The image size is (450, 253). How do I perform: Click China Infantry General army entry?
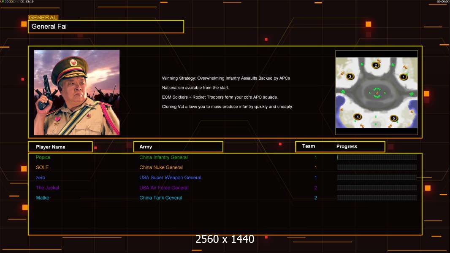tap(164, 157)
